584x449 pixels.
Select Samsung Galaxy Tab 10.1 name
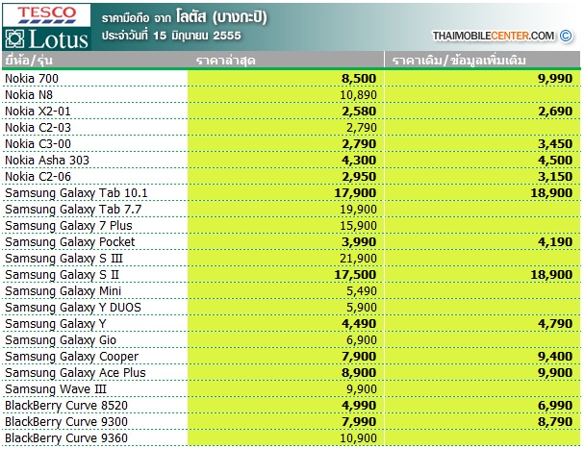tap(76, 193)
